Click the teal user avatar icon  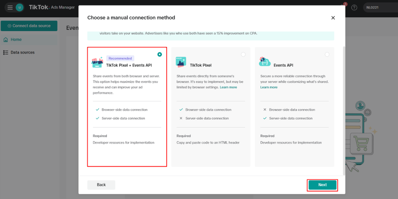[x=20, y=7]
